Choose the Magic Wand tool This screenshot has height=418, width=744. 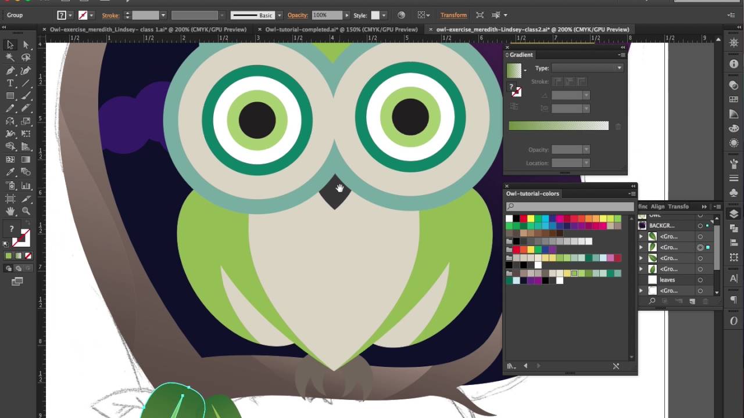tap(10, 57)
